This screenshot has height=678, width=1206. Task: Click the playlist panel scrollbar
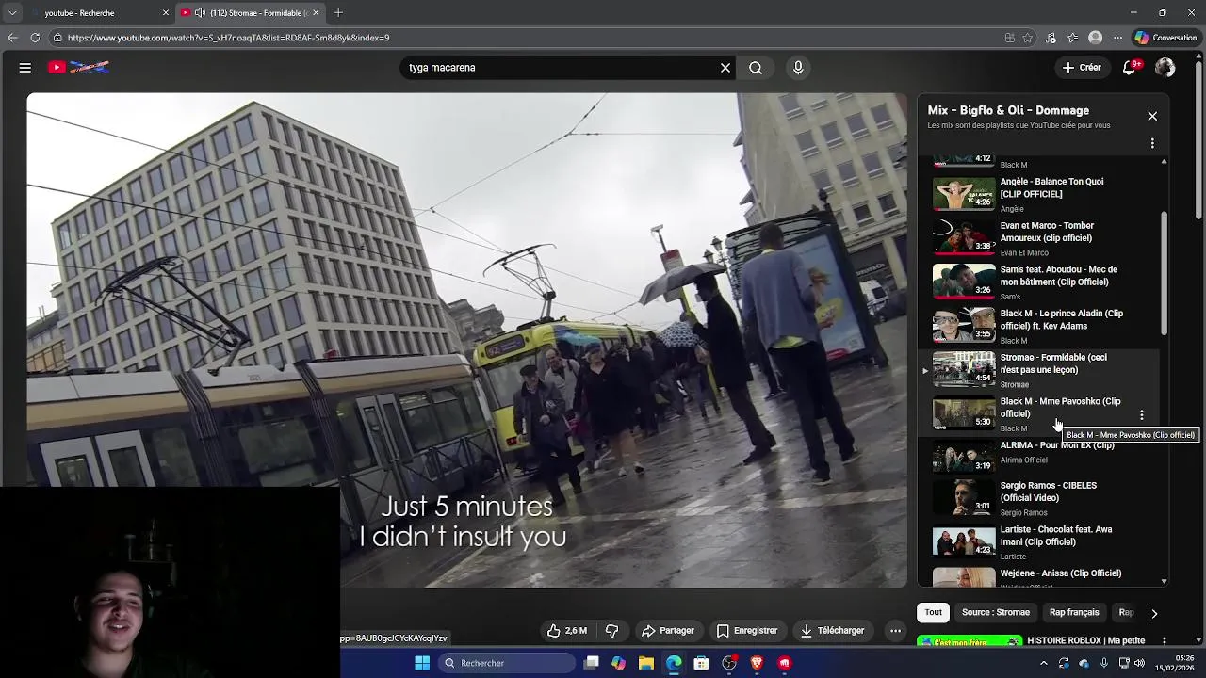(1165, 273)
